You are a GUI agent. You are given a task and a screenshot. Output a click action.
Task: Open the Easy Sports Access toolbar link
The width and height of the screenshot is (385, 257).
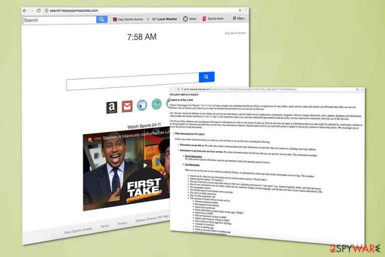tap(128, 19)
